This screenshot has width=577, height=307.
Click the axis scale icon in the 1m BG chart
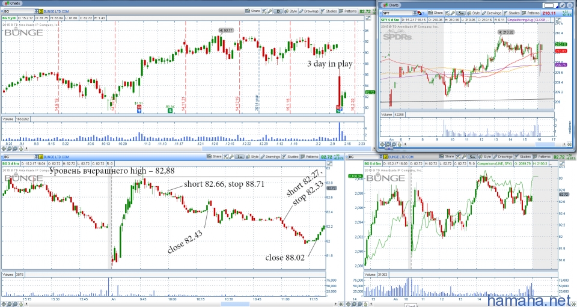click(329, 163)
